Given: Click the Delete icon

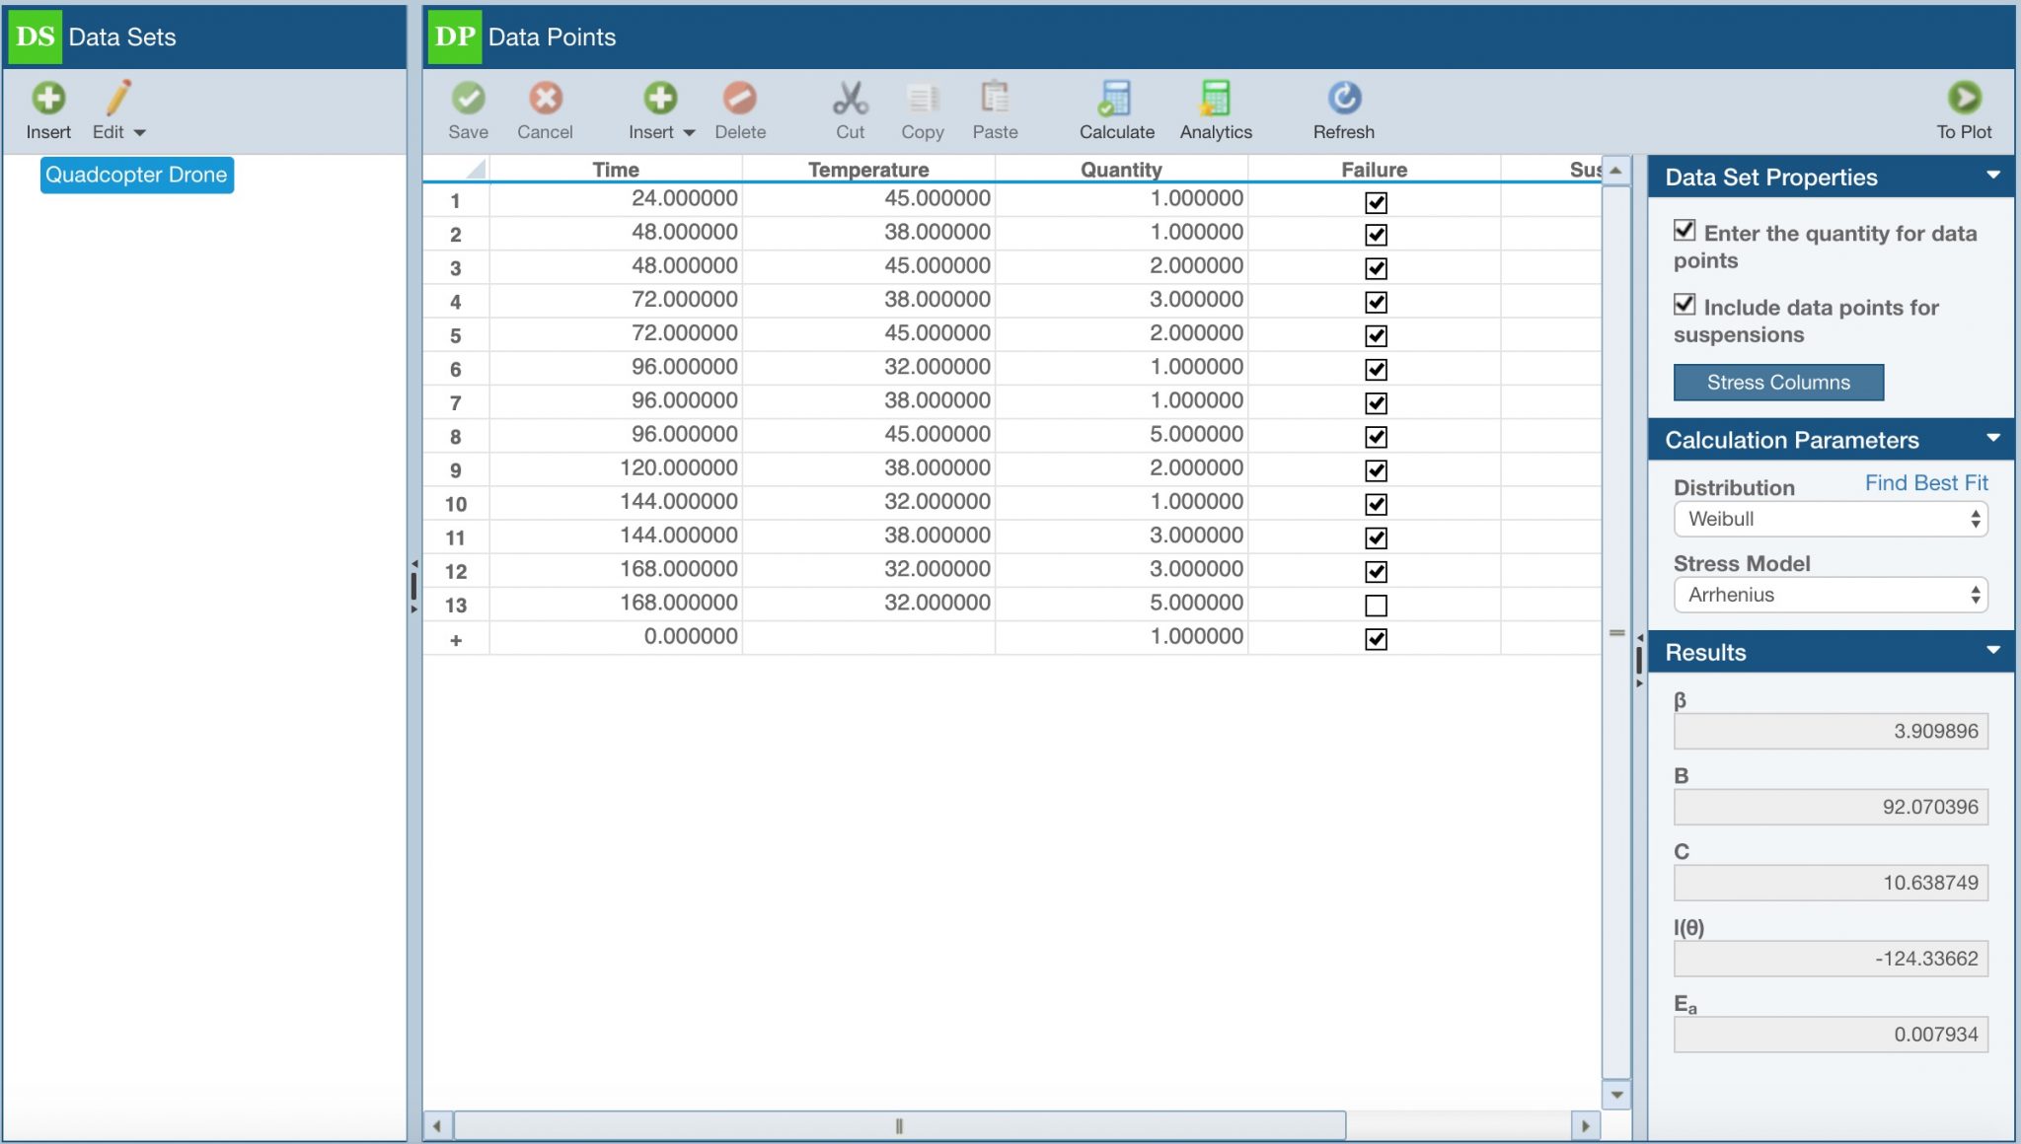Looking at the screenshot, I should (741, 99).
